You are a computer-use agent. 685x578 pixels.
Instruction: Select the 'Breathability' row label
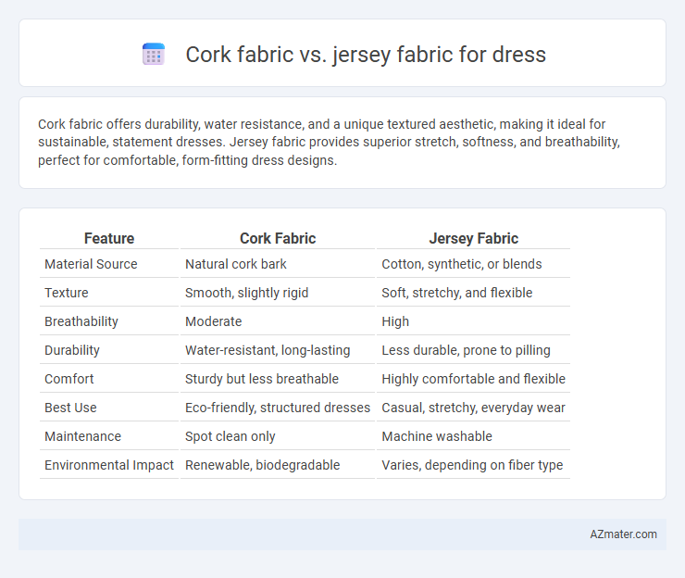[x=81, y=321]
